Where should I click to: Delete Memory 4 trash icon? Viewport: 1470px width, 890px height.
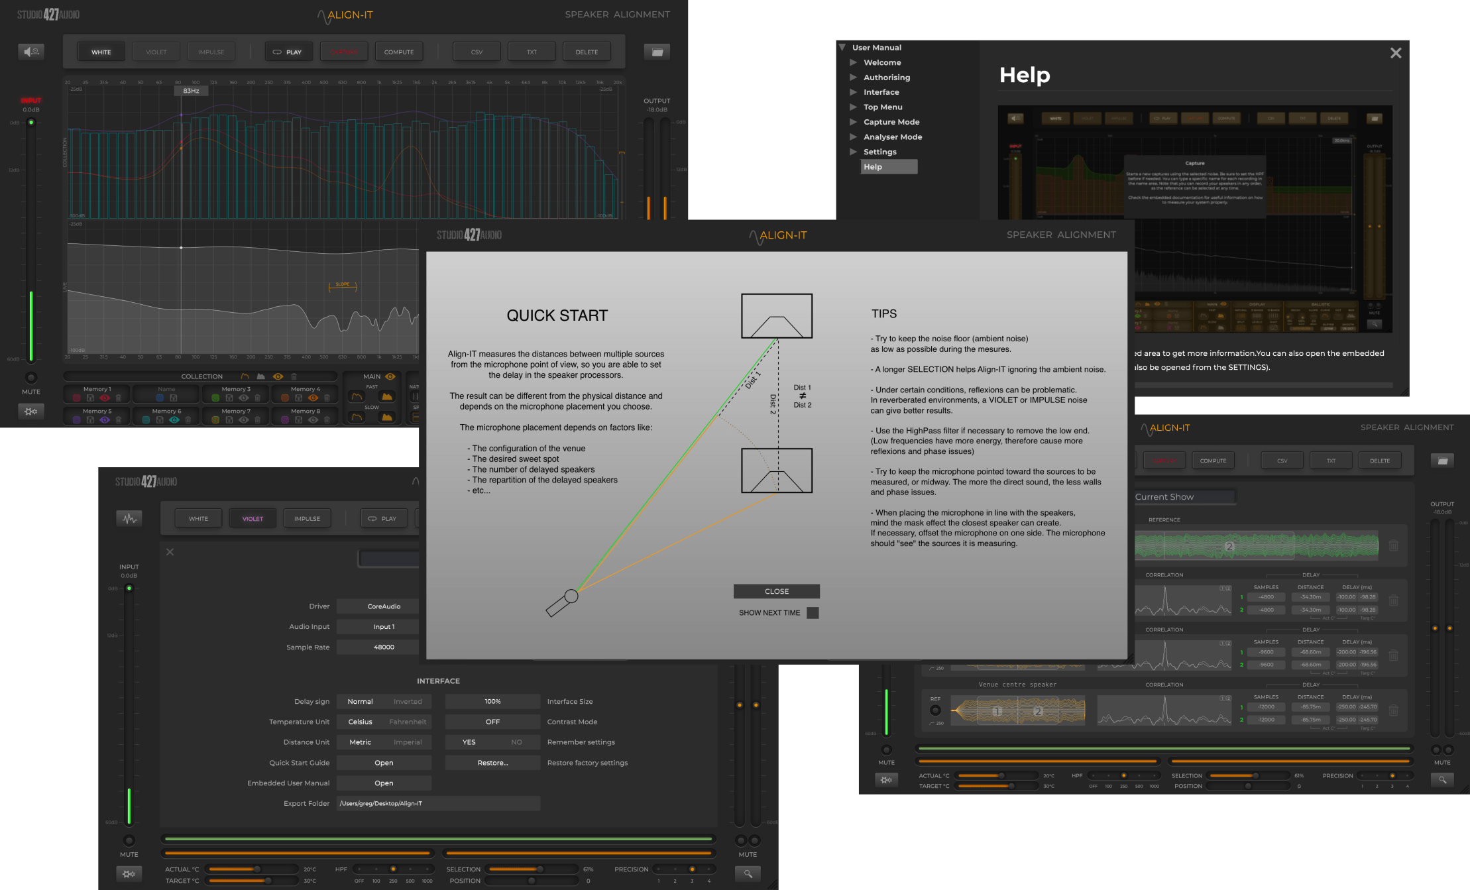(327, 398)
